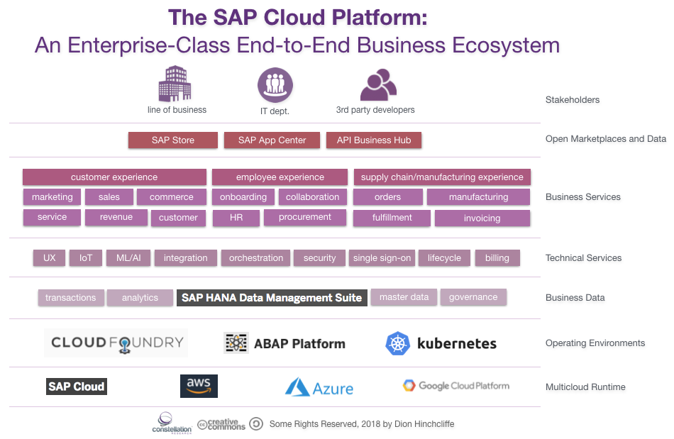Select the lifecycle box
Image resolution: width=674 pixels, height=439 pixels.
[x=444, y=257]
